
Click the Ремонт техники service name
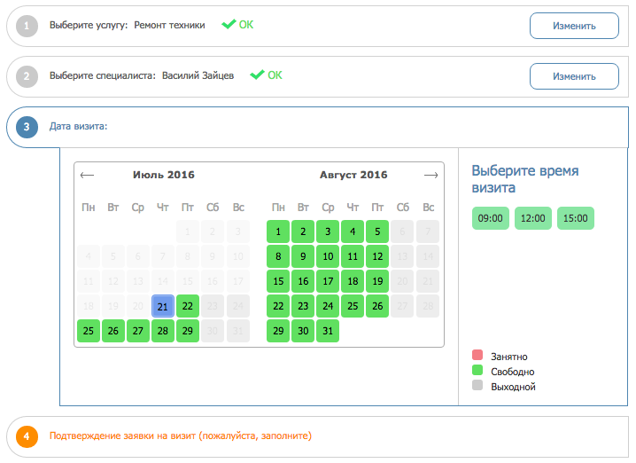pyautogui.click(x=169, y=25)
